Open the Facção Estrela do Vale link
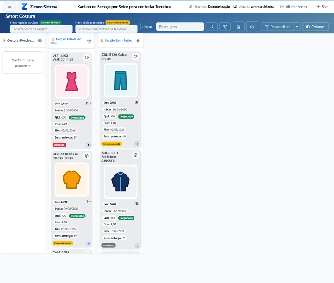 pyautogui.click(x=66, y=41)
